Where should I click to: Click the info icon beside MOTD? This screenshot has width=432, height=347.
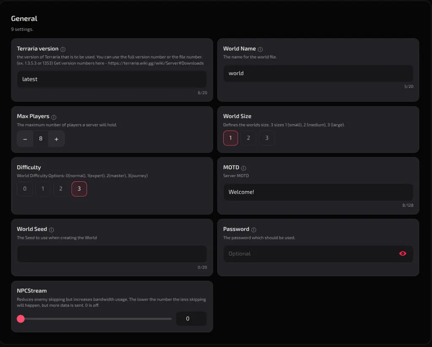click(243, 168)
